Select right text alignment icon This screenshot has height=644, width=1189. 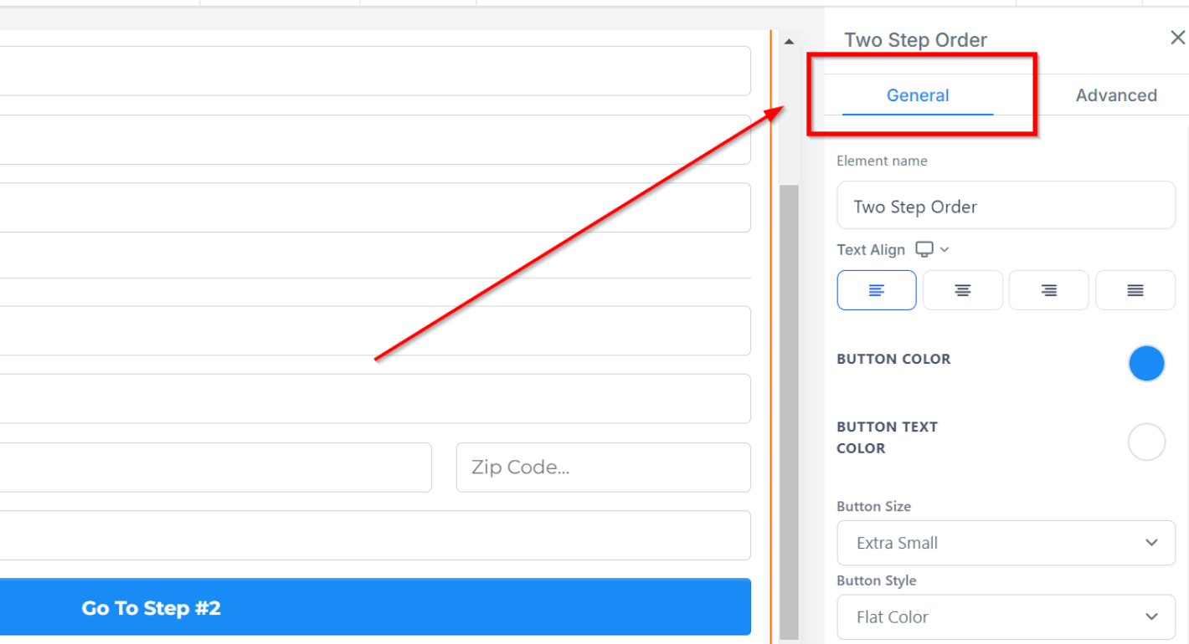click(x=1048, y=290)
